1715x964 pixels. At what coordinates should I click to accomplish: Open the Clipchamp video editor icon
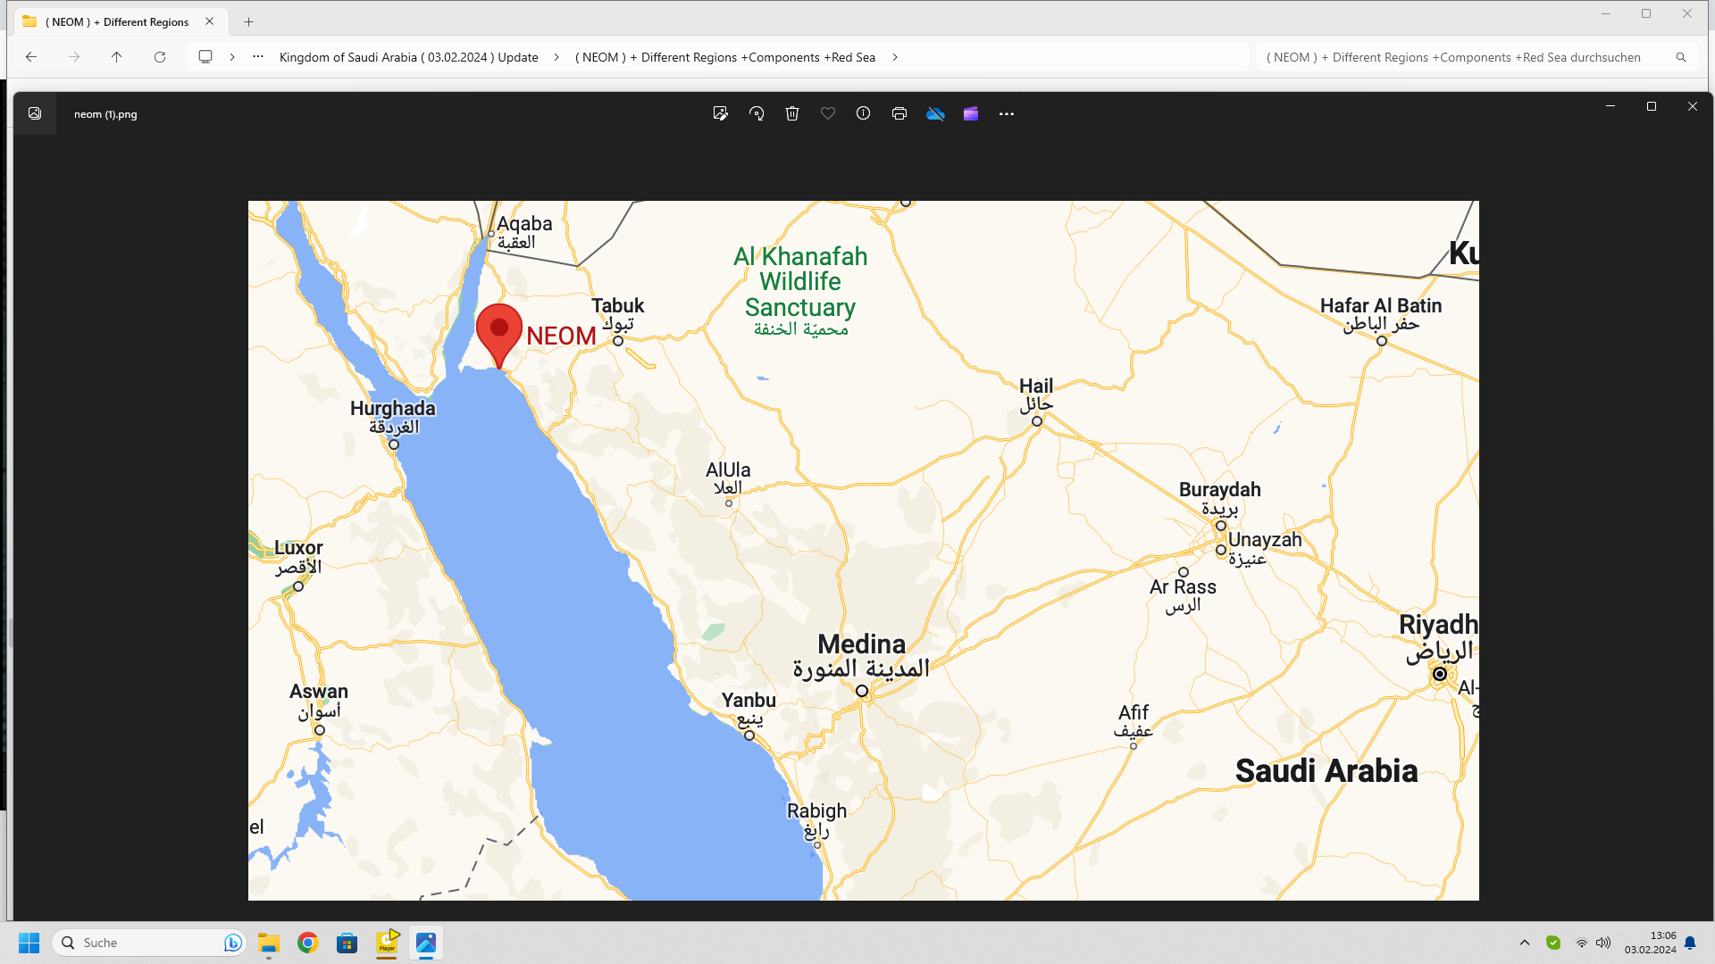pyautogui.click(x=971, y=113)
